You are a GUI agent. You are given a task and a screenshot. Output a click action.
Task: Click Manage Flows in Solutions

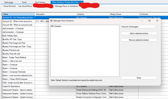click(66, 6)
